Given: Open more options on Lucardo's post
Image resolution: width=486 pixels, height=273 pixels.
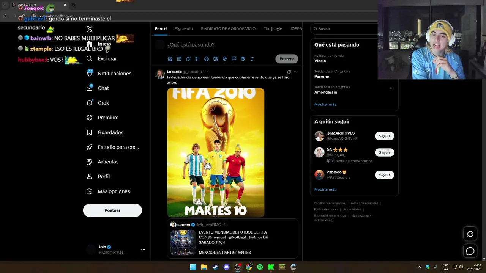Looking at the screenshot, I should (x=296, y=72).
